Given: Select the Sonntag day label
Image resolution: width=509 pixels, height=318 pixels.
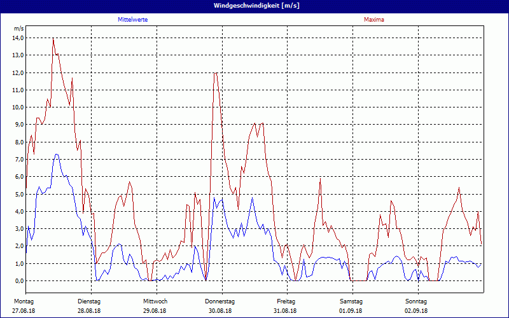Looking at the screenshot, I should 417,301.
